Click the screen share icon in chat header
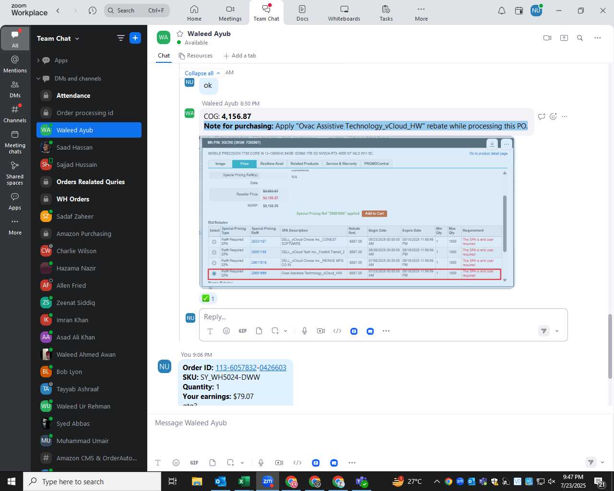The height and width of the screenshot is (491, 614). click(x=564, y=38)
